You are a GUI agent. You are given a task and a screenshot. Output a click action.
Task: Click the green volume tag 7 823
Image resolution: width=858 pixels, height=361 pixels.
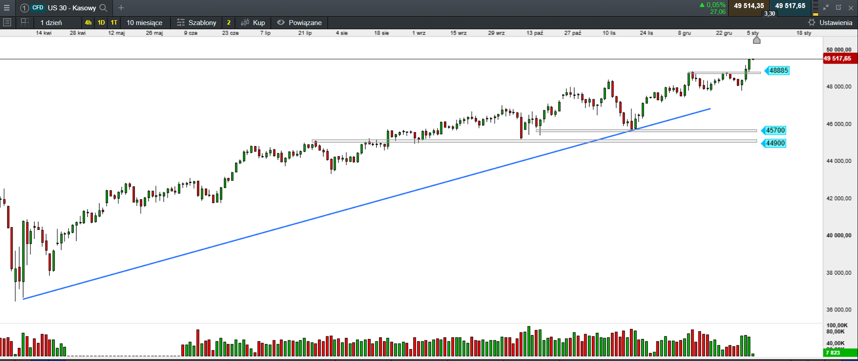click(840, 353)
